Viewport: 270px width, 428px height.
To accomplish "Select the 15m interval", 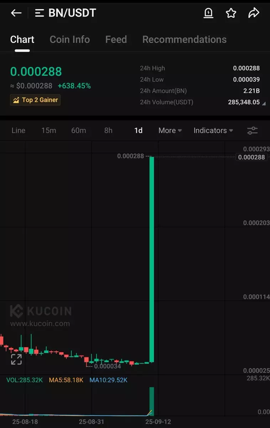I will [x=48, y=131].
